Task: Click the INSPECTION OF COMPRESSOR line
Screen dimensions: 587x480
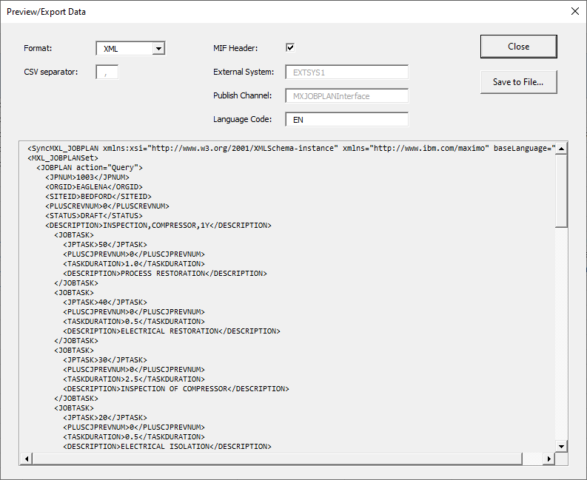Action: coord(176,389)
